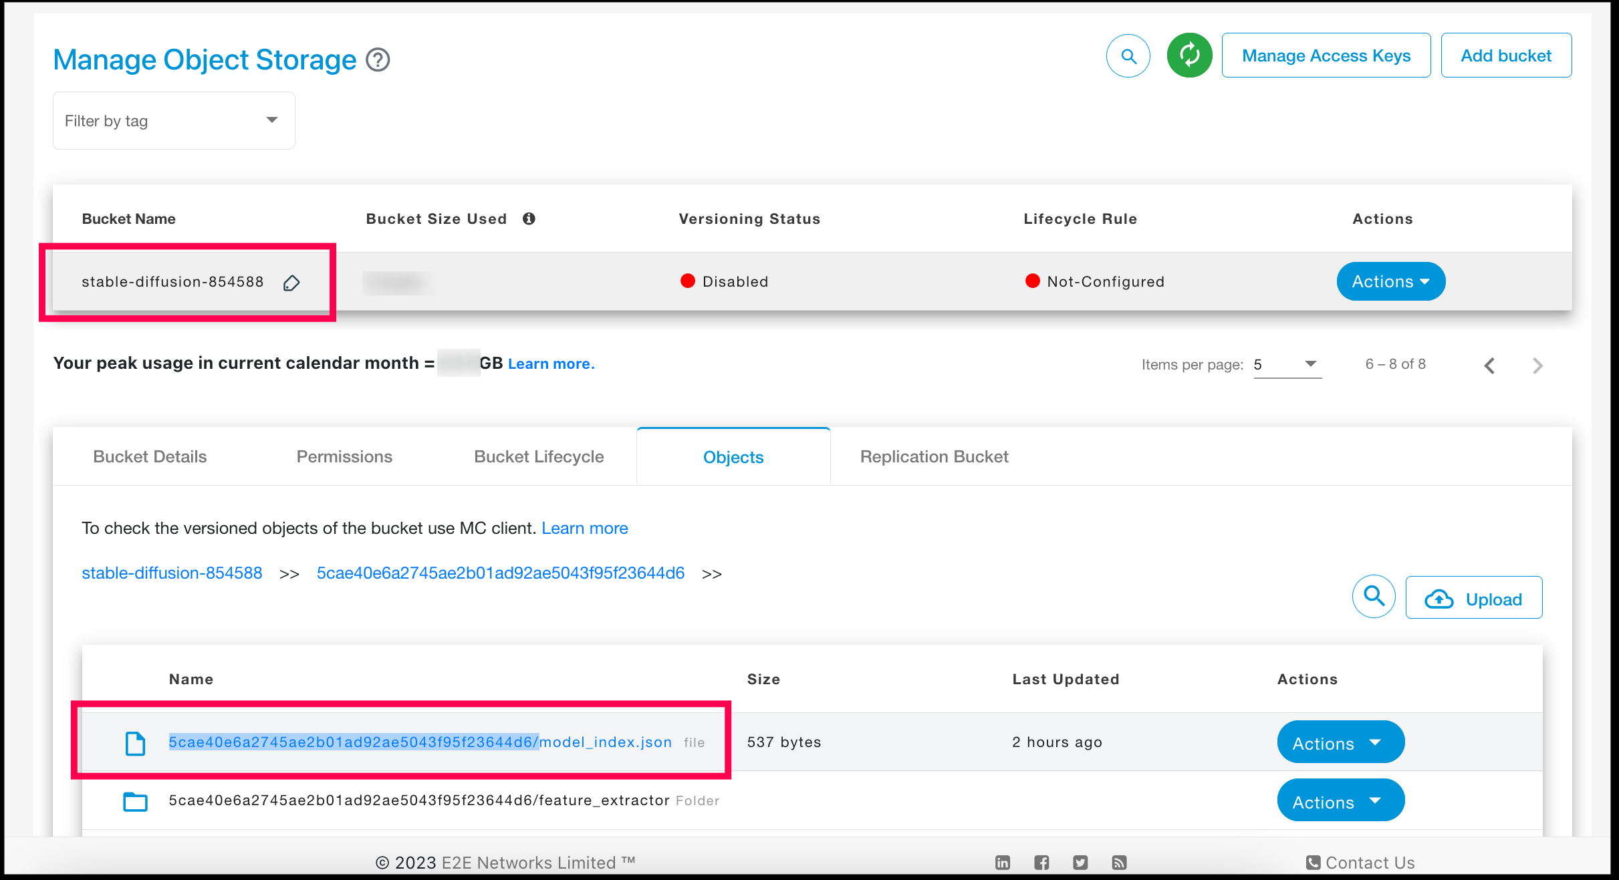Open the bucket search magnifier at top
This screenshot has width=1619, height=880.
click(x=1128, y=56)
